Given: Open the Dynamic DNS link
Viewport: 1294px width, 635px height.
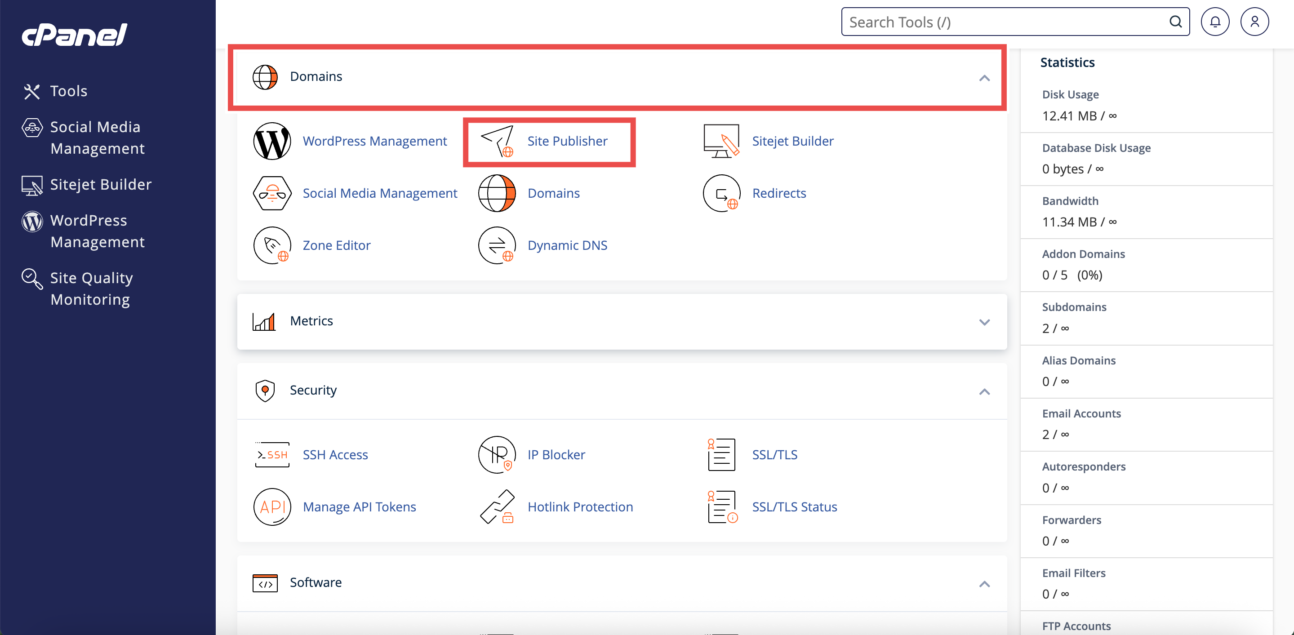Looking at the screenshot, I should tap(567, 246).
